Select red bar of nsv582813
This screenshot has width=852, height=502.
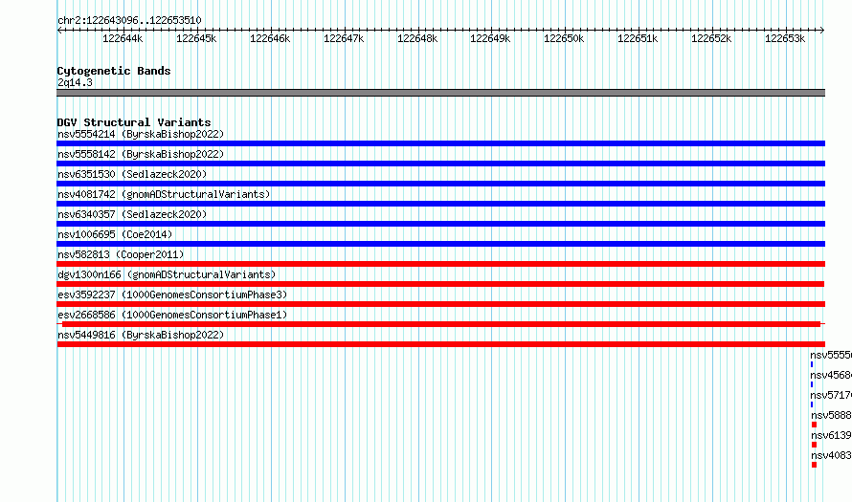(x=440, y=264)
